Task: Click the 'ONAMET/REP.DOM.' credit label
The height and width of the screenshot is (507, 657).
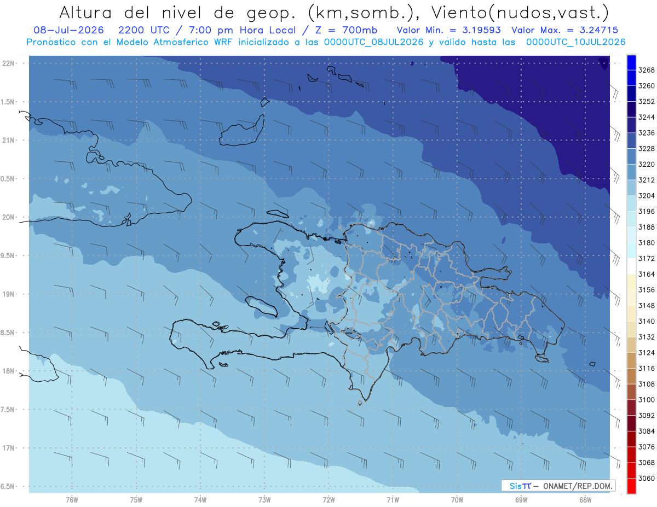Action: pos(577,486)
